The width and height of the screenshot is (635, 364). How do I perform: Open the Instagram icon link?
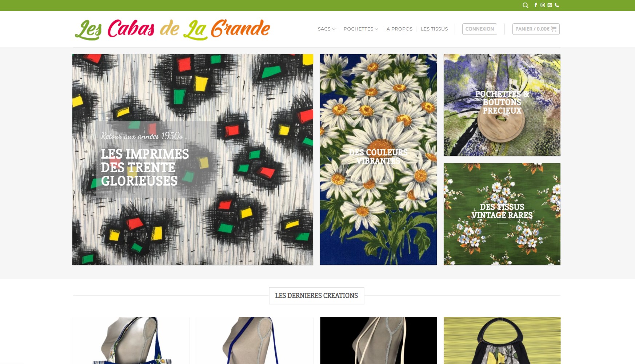543,5
